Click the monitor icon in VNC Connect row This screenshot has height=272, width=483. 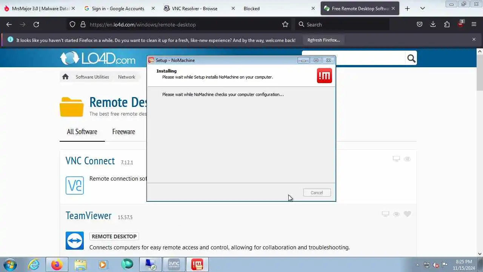396,159
